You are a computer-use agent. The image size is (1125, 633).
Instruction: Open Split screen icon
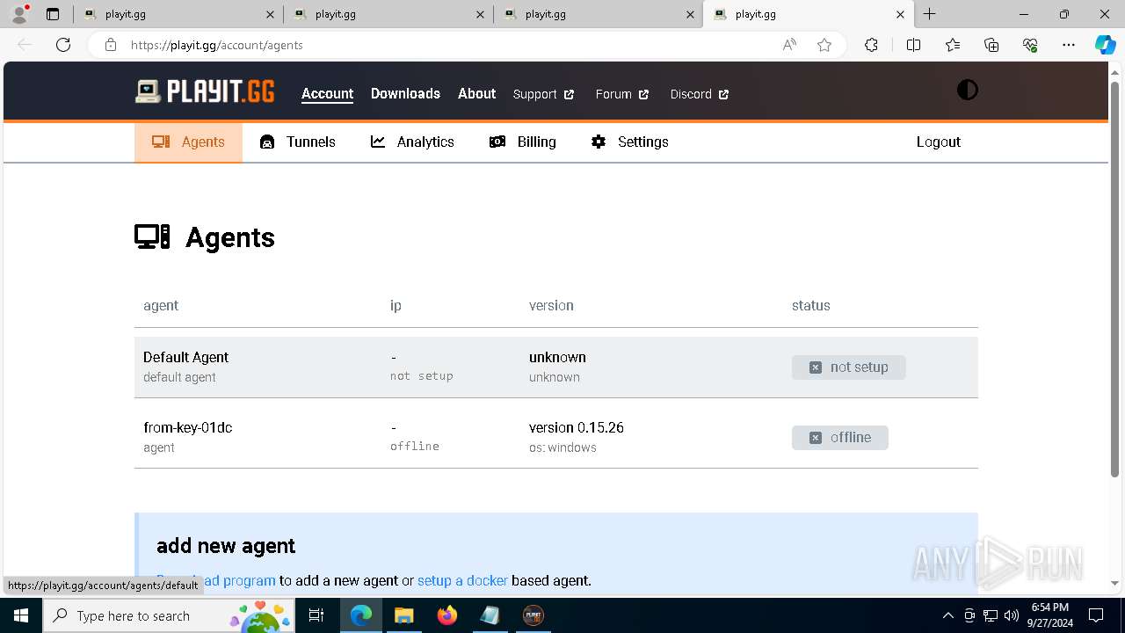click(913, 45)
